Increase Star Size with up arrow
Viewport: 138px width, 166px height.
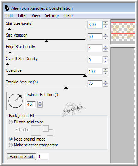click(105, 23)
